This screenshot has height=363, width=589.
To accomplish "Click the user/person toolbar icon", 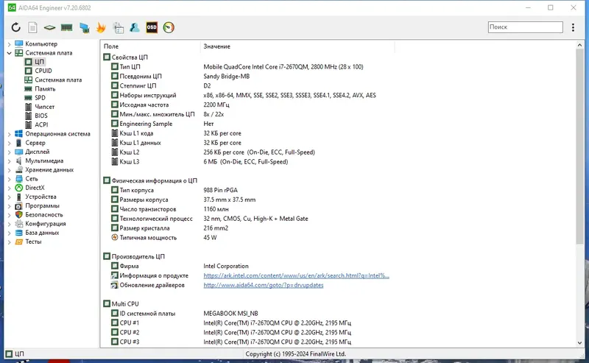I will click(135, 27).
